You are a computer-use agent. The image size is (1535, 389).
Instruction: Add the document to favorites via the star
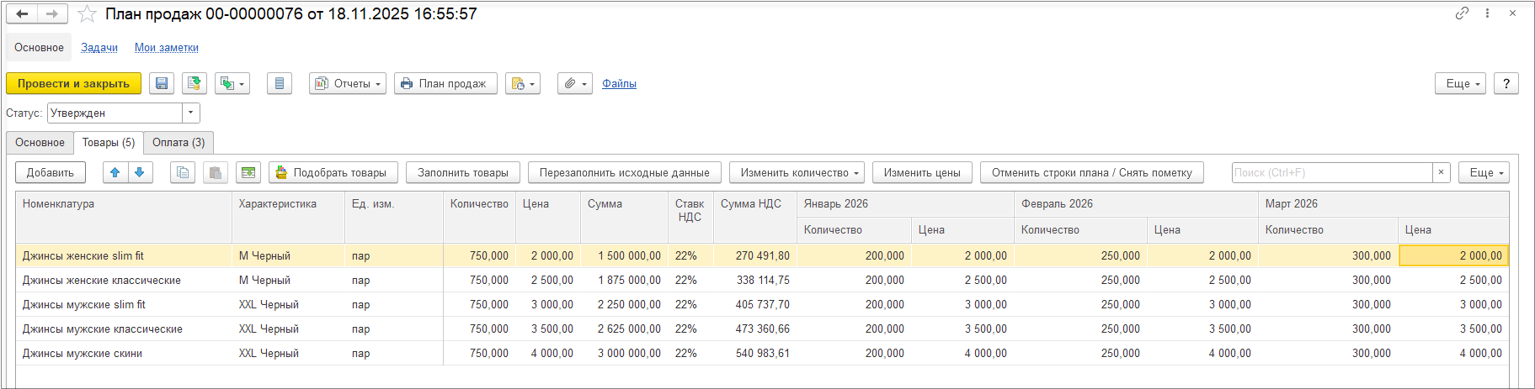pyautogui.click(x=87, y=14)
